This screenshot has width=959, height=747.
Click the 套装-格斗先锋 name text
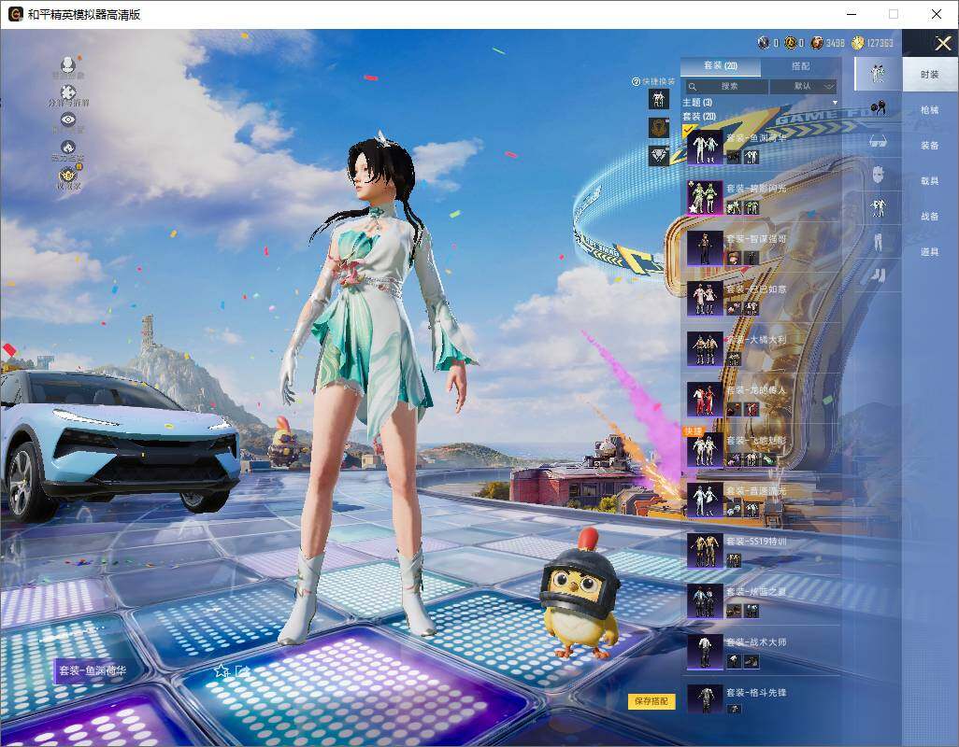click(x=756, y=693)
